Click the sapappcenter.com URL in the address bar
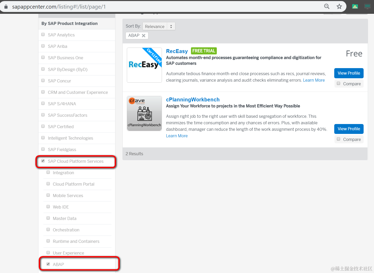374x273 pixels. tap(59, 7)
